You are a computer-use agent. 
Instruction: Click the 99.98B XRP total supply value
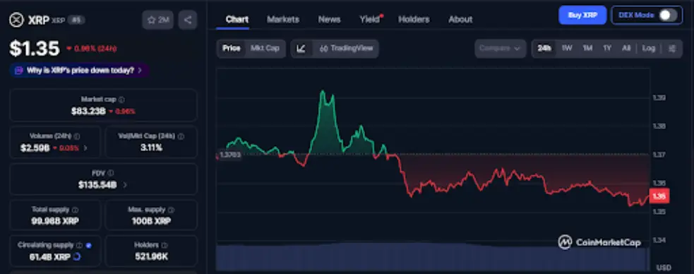tap(55, 220)
